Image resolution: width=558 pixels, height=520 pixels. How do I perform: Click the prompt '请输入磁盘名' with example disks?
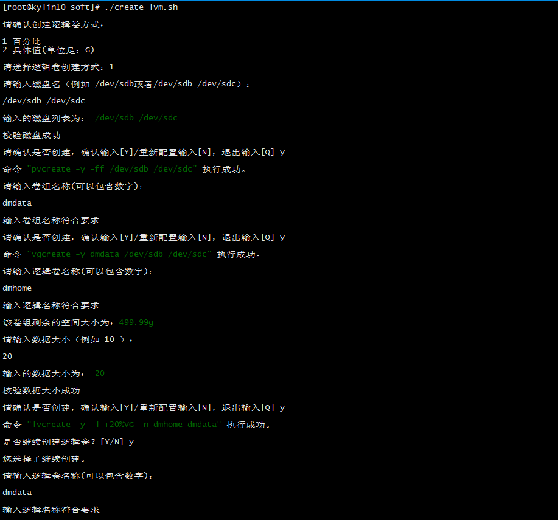point(127,84)
